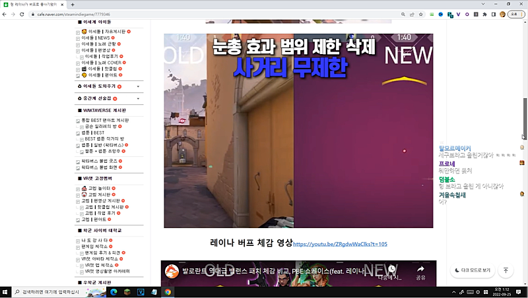Open the zoom magnifier icon in address bar
The width and height of the screenshot is (528, 298).
point(403,15)
